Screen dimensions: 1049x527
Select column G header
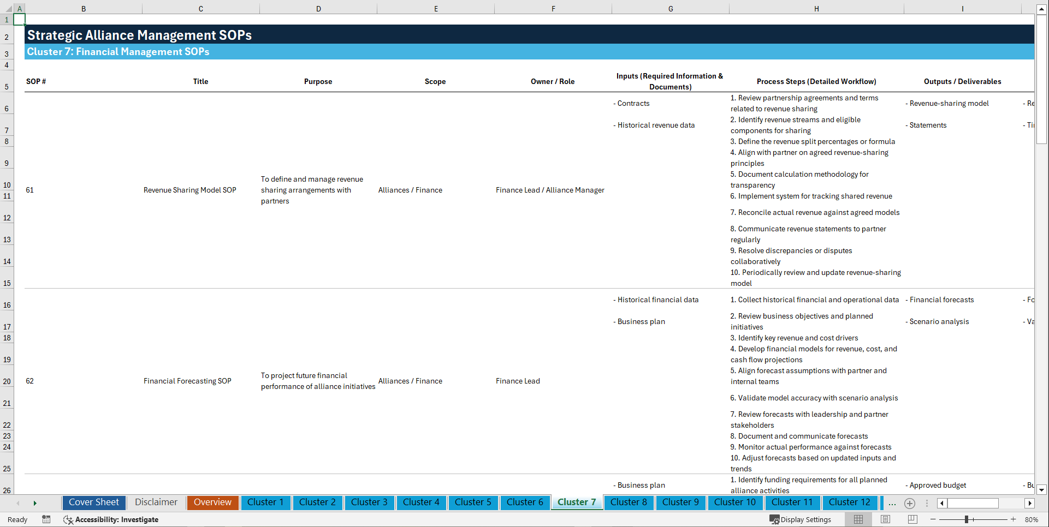(670, 9)
